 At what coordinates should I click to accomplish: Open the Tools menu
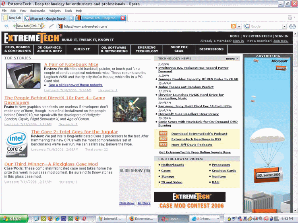click(x=68, y=11)
